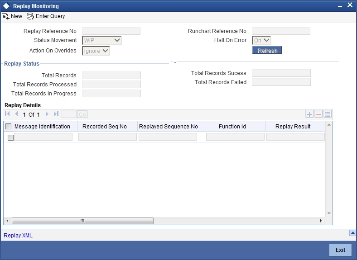Click the New toolbar icon
The image size is (357, 260).
coord(5,16)
